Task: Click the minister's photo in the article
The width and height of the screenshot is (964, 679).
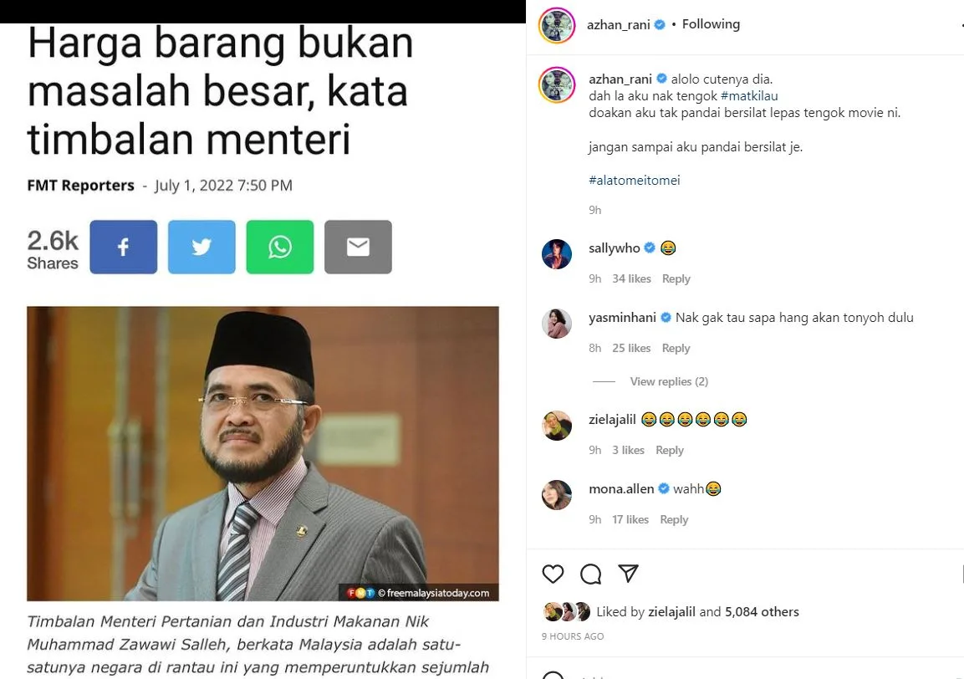Action: (263, 454)
